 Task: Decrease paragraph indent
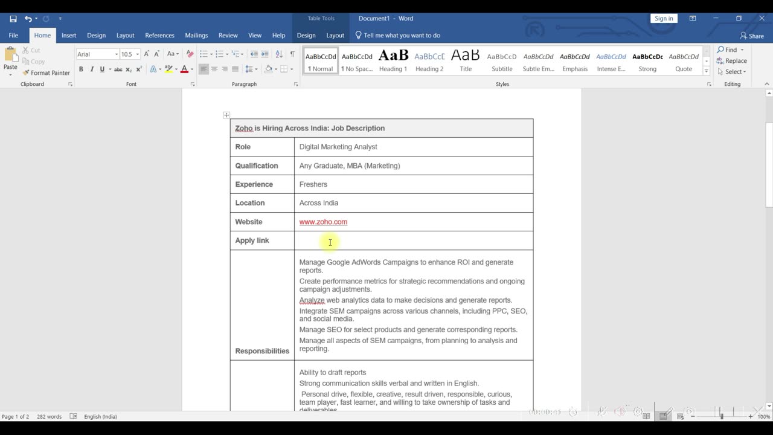(x=254, y=54)
